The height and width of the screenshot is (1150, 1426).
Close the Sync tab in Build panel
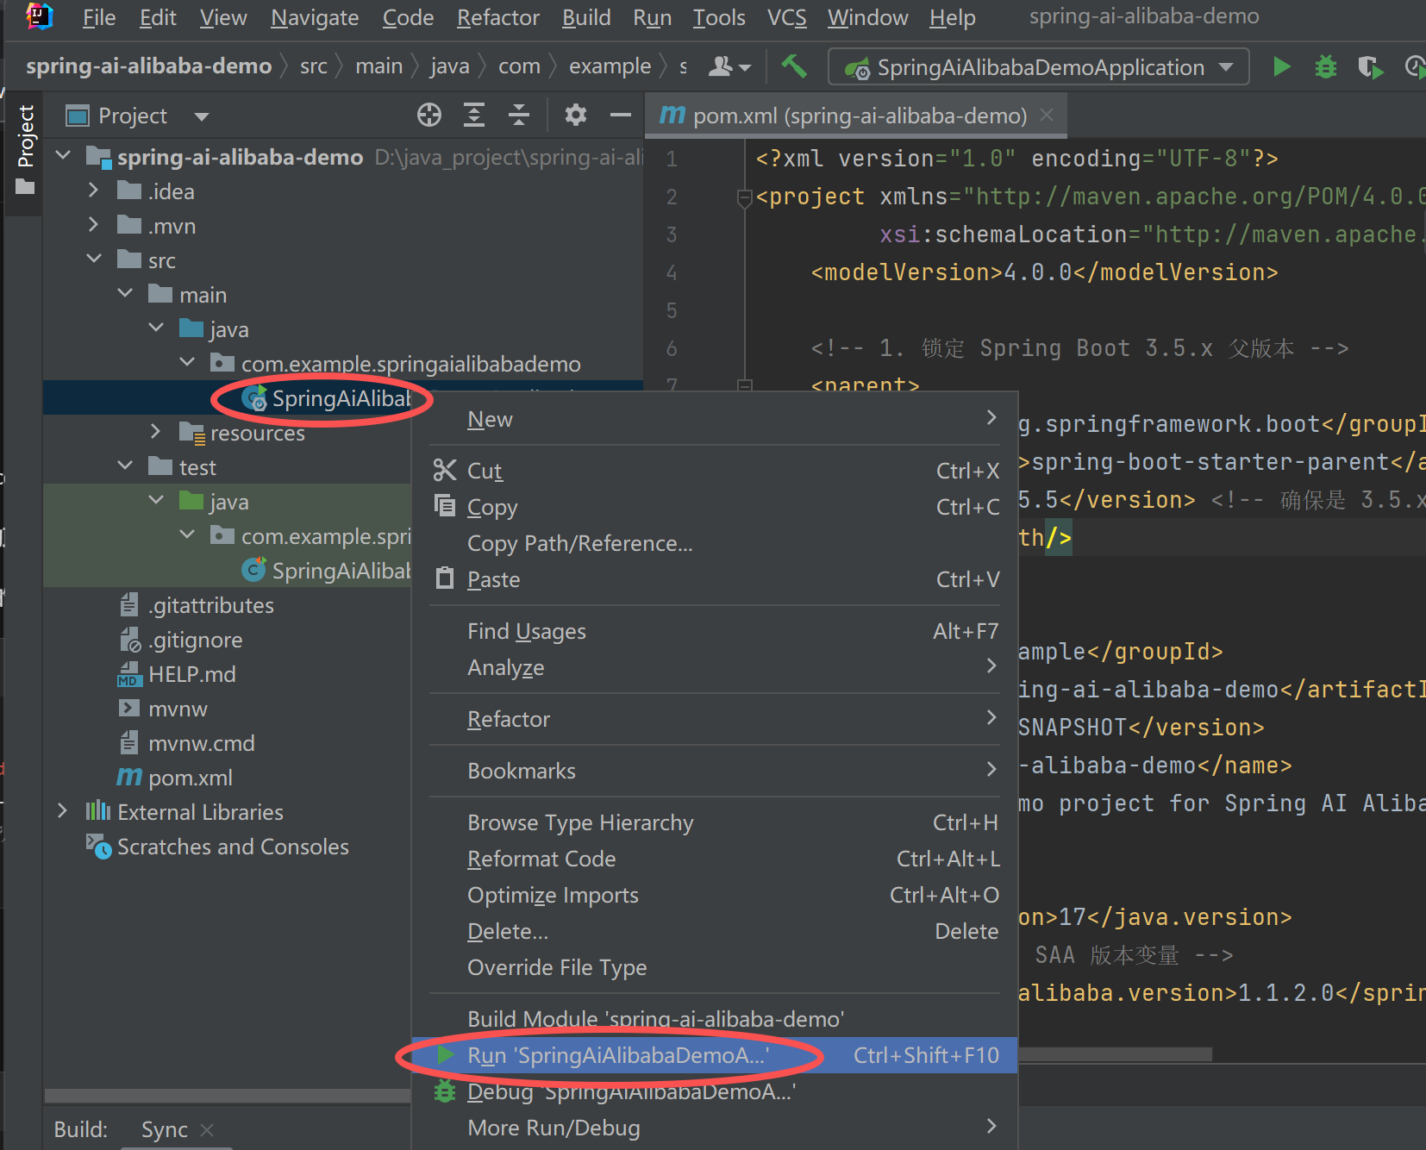pos(206,1129)
